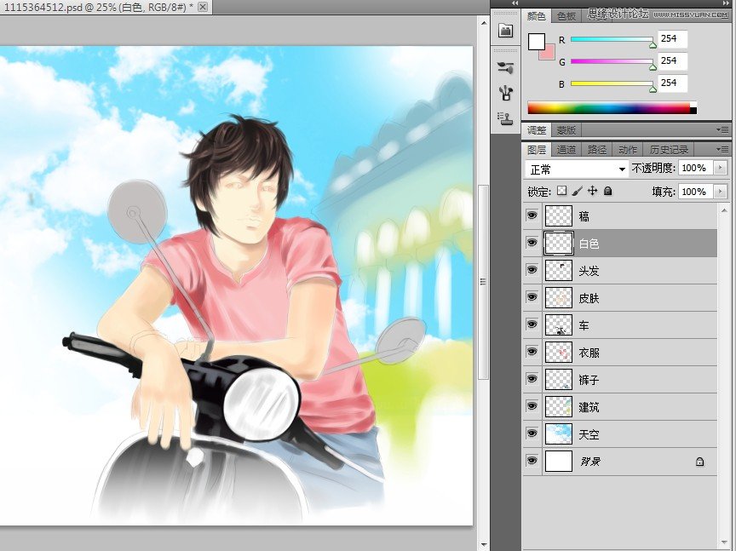Click the pink background color swatch
The height and width of the screenshot is (551, 736).
coord(549,56)
